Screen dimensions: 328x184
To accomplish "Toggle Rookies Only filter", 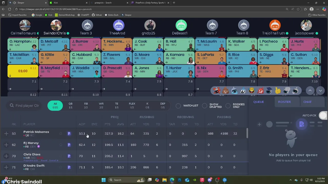I will pyautogui.click(x=228, y=106).
